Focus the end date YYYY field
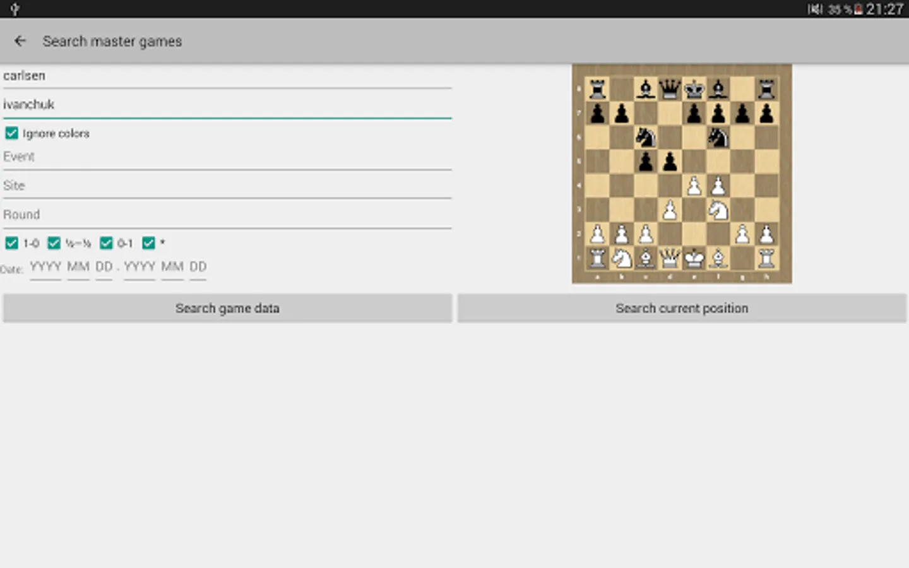The width and height of the screenshot is (909, 568). (x=140, y=267)
